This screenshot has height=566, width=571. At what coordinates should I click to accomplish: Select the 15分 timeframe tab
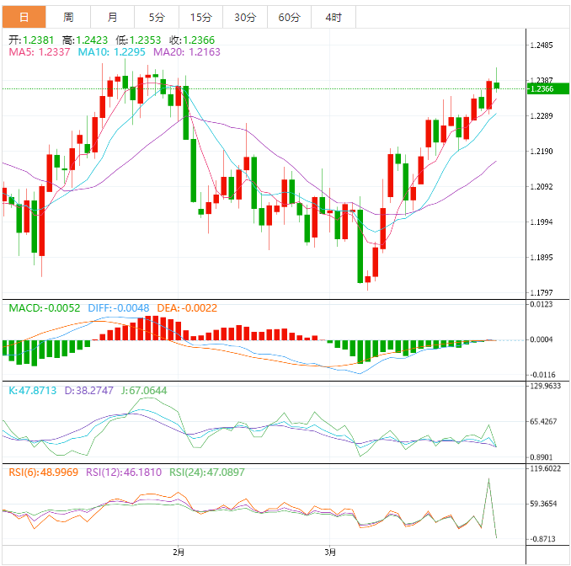click(200, 17)
